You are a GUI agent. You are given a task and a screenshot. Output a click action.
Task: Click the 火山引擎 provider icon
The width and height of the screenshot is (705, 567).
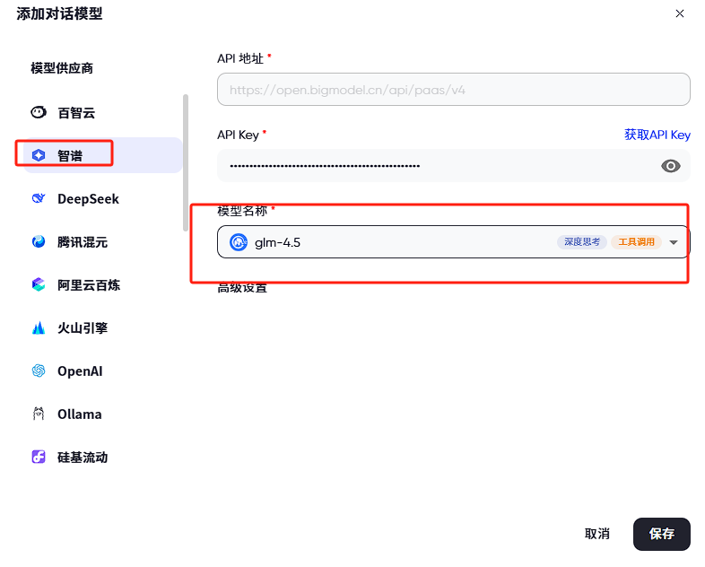[x=39, y=328]
